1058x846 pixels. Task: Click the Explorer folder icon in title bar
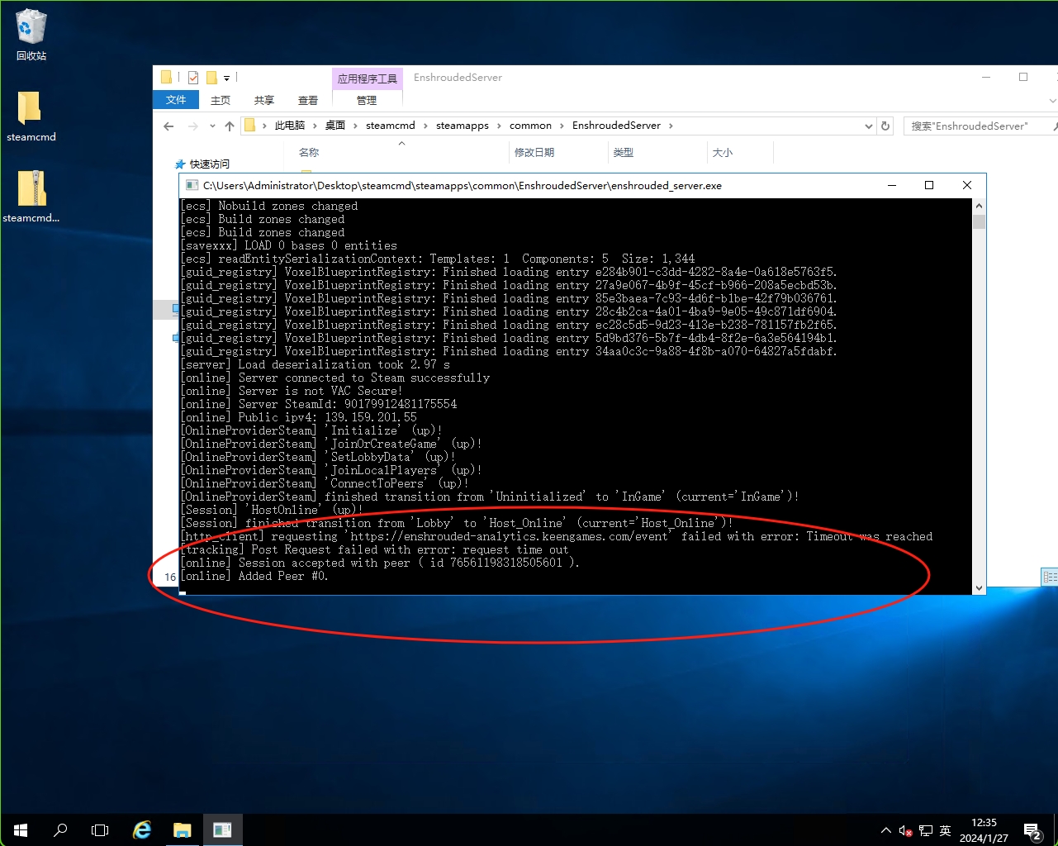coord(166,78)
